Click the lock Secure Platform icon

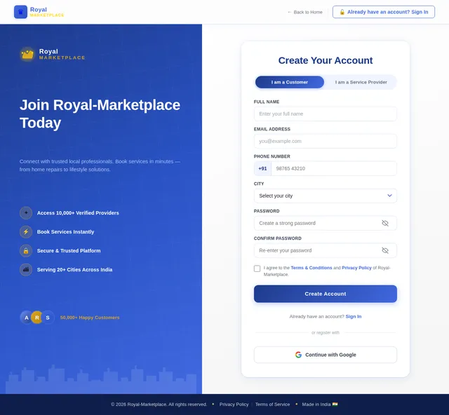pyautogui.click(x=26, y=251)
